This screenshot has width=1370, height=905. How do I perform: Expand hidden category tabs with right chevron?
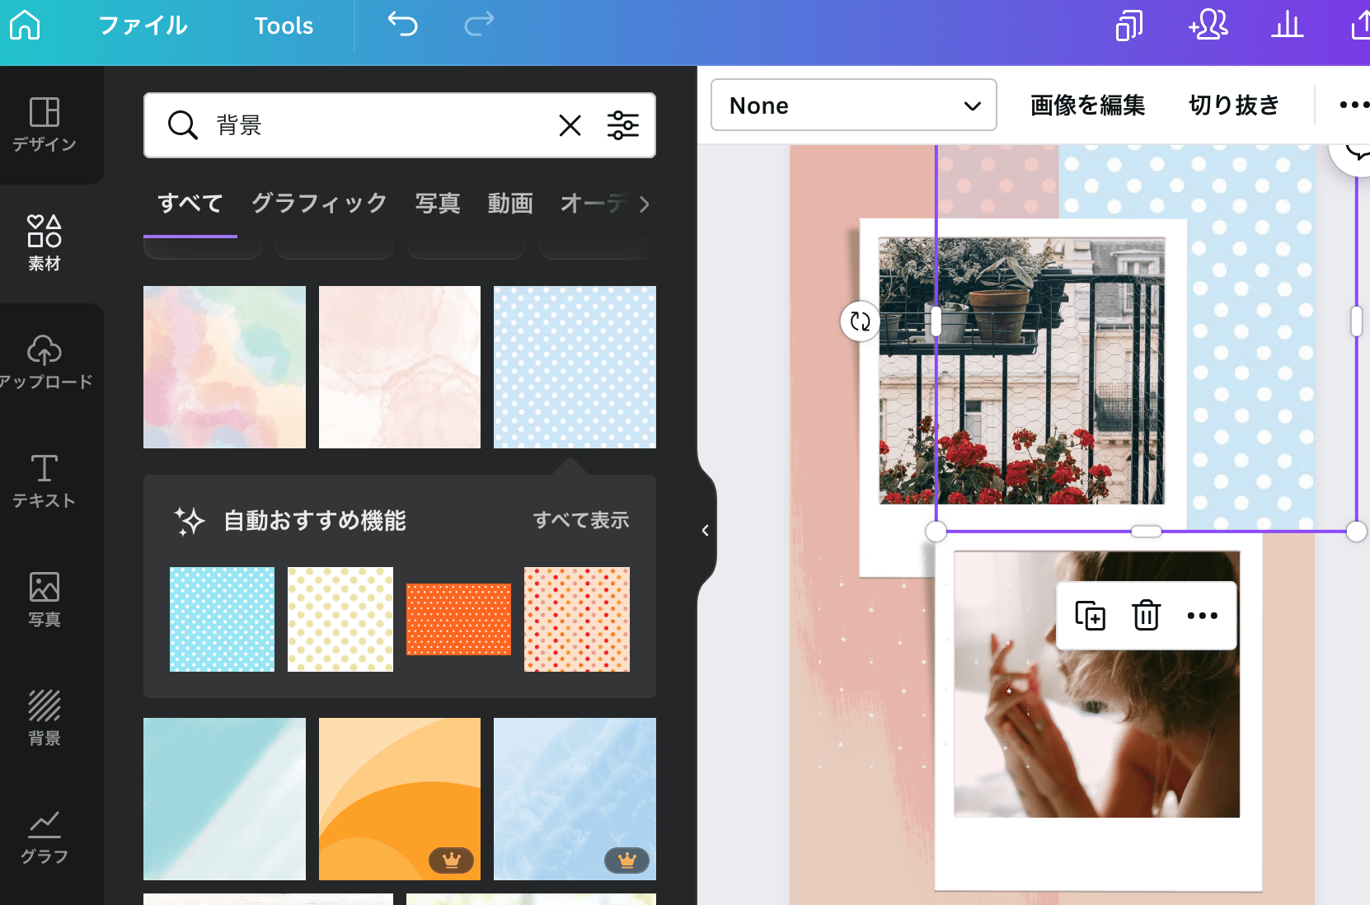click(x=645, y=204)
